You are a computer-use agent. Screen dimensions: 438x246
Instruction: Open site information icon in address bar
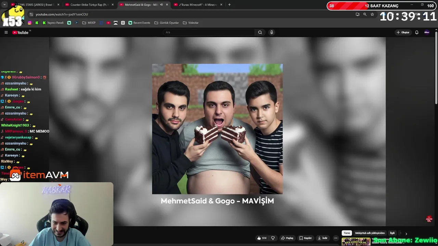coord(31,14)
